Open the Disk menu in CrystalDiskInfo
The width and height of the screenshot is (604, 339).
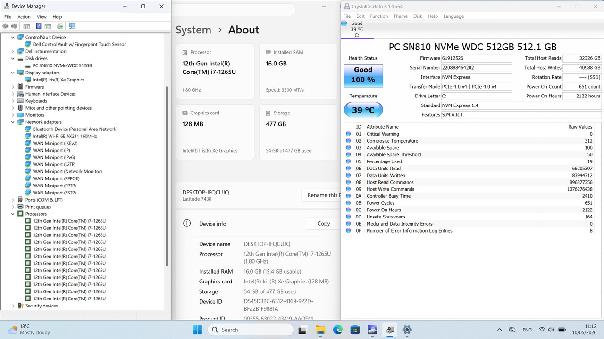pyautogui.click(x=418, y=16)
